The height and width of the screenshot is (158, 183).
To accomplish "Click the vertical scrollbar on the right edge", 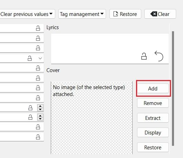I will [x=173, y=88].
